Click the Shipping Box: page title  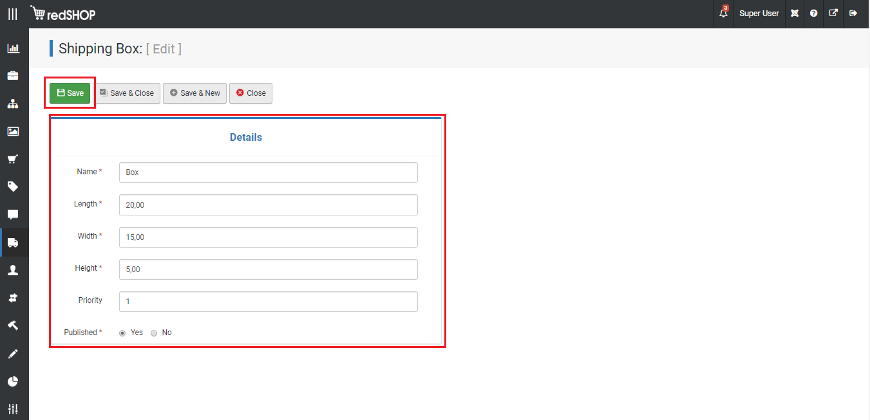[100, 48]
